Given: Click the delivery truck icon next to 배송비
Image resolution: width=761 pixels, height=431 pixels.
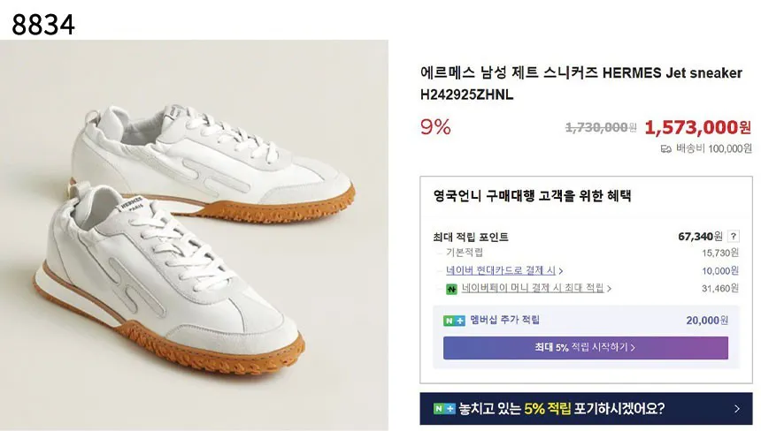Looking at the screenshot, I should click(666, 148).
